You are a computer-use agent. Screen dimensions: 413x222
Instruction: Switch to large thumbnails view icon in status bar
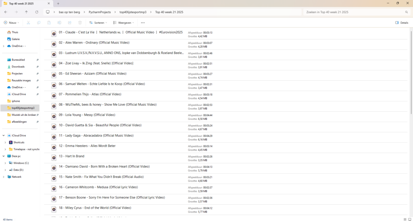(410, 219)
